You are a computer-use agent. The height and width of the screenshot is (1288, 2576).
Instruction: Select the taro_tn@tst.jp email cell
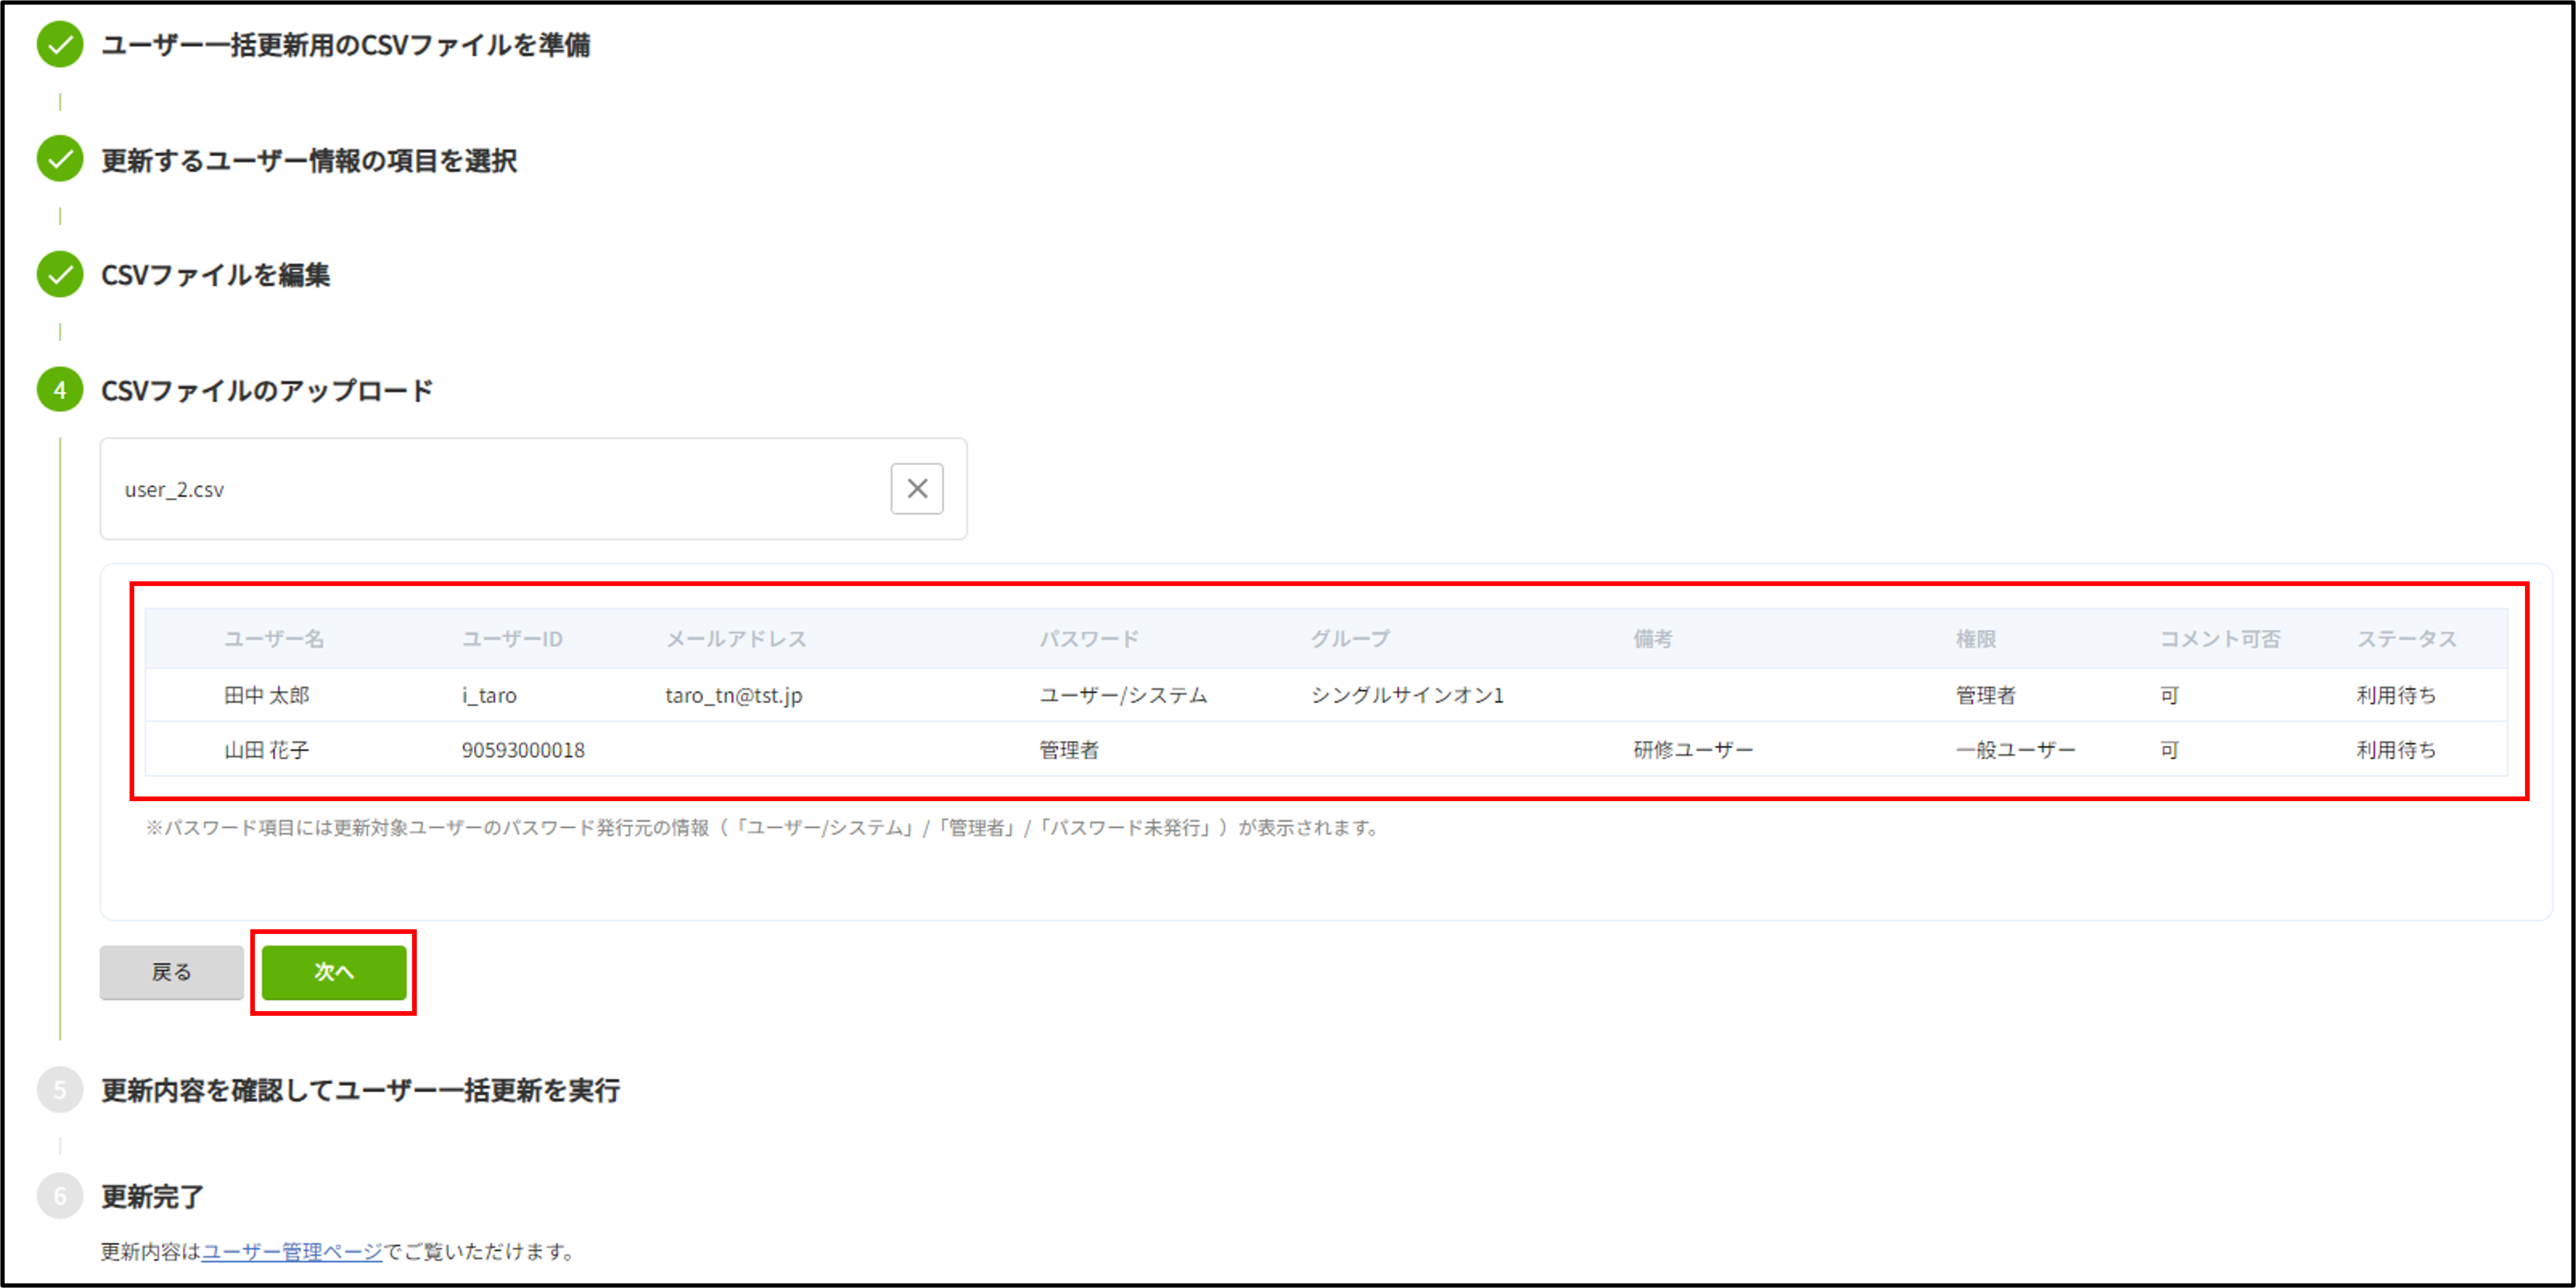click(x=734, y=695)
